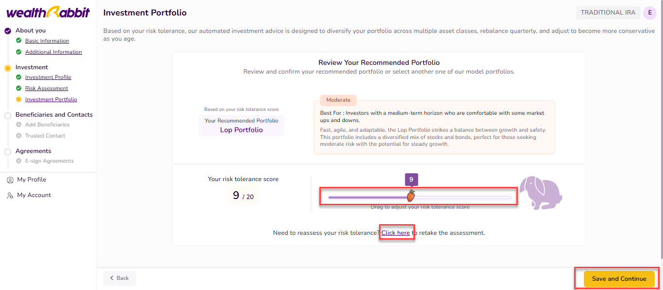Click the green check beside Basic Information
The height and width of the screenshot is (290, 663).
[x=19, y=41]
